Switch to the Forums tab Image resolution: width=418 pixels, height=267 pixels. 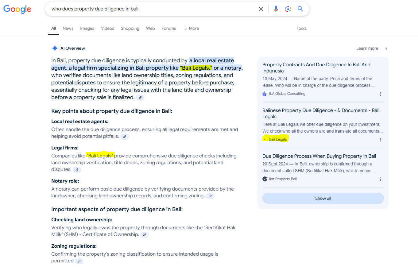coord(169,28)
